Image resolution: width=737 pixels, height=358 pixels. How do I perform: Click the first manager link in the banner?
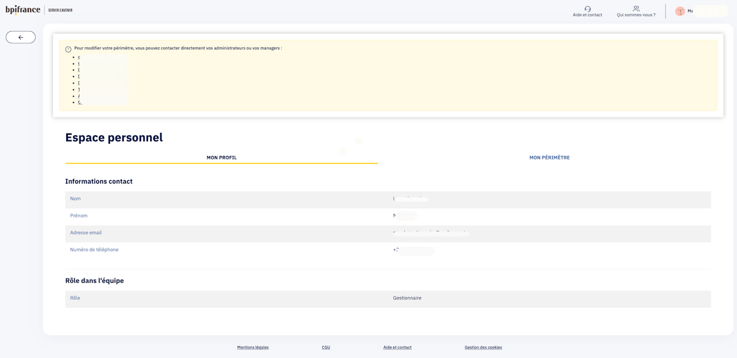79,58
